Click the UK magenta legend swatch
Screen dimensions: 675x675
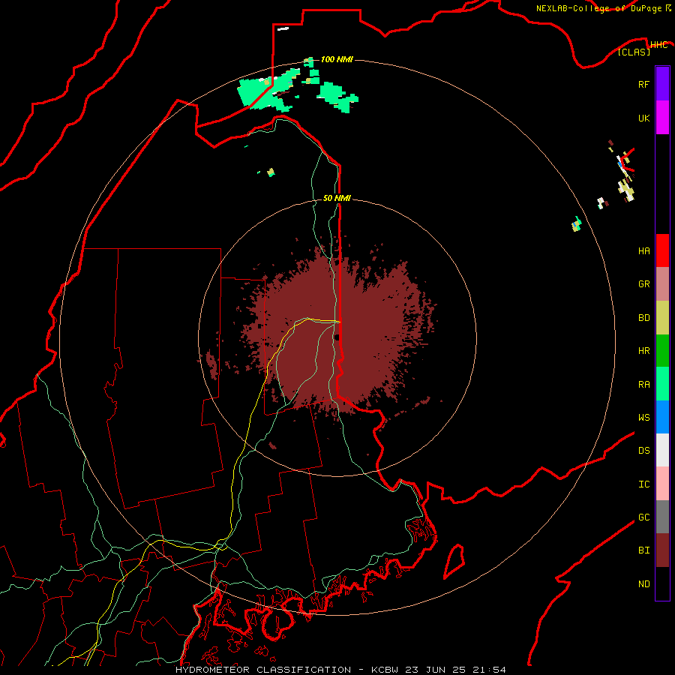point(662,118)
